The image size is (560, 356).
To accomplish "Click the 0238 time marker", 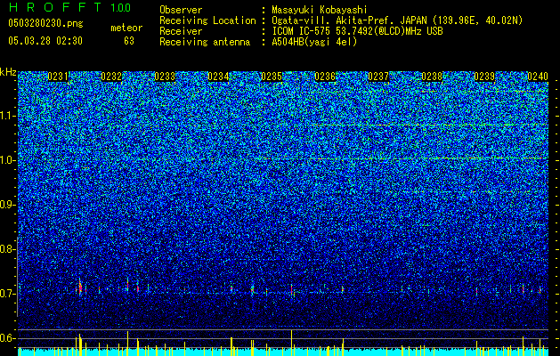I will [432, 77].
